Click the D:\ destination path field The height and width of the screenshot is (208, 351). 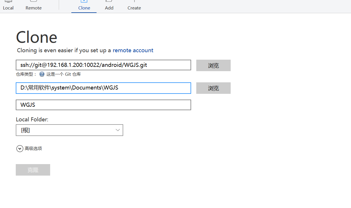click(103, 88)
